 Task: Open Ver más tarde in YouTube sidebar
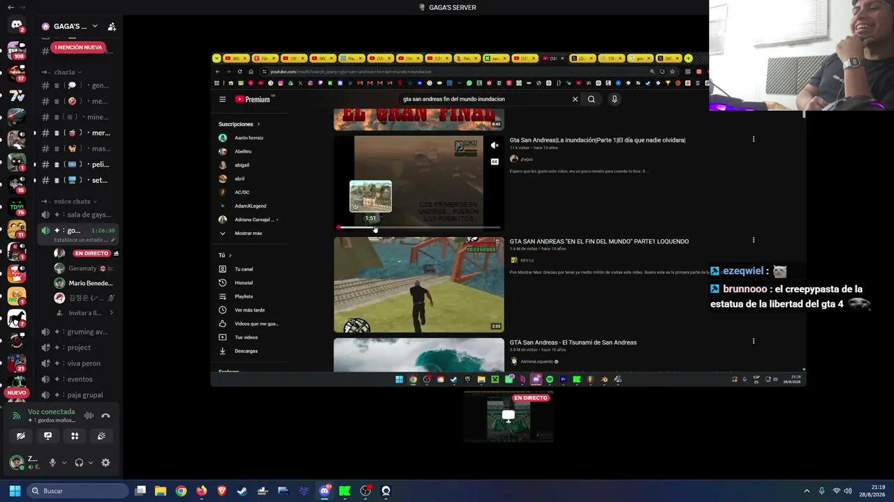tap(248, 310)
